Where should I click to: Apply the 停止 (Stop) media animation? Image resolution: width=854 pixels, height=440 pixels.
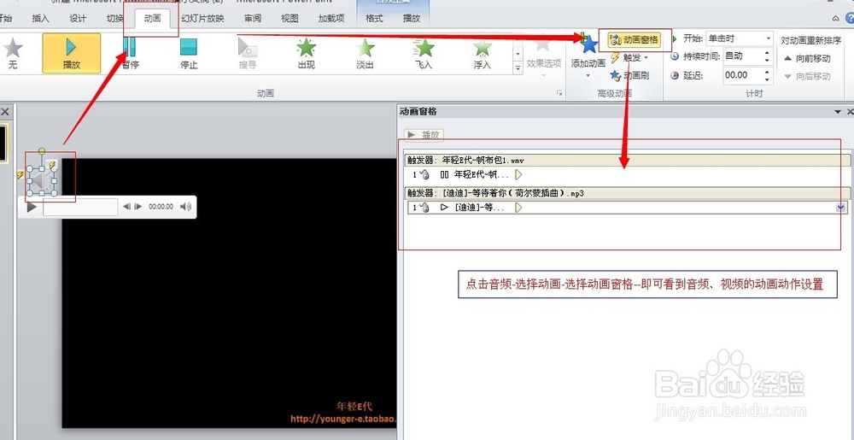189,53
